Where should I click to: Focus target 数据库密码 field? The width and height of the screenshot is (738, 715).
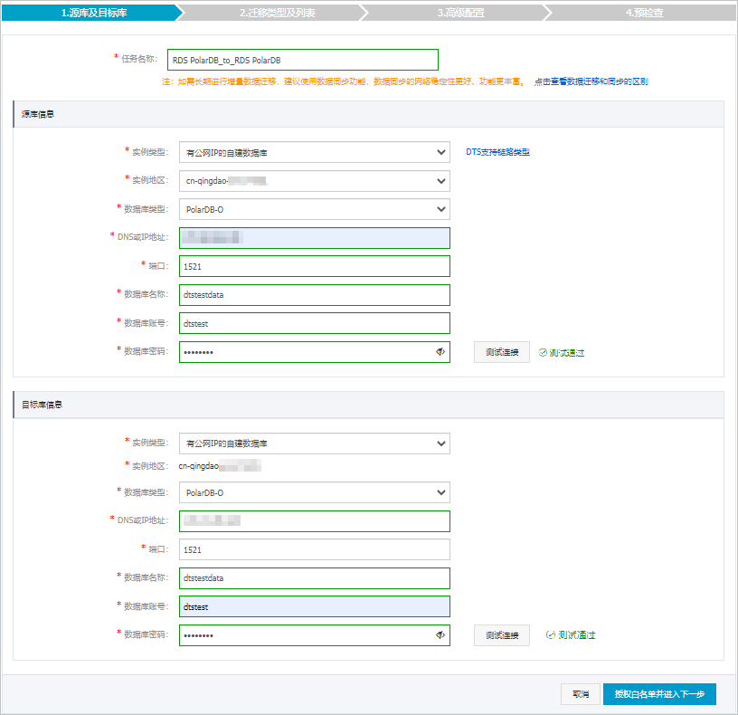pos(315,635)
